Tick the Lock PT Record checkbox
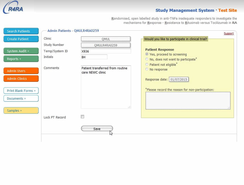The height and width of the screenshot is (185, 244). pos(83,117)
